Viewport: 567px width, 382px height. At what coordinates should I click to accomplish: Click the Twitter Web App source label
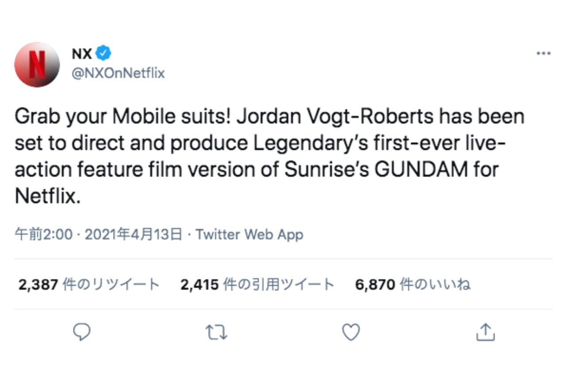tap(248, 234)
